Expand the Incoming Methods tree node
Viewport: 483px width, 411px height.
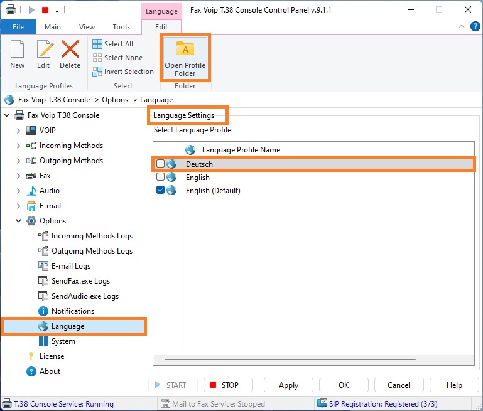[18, 146]
